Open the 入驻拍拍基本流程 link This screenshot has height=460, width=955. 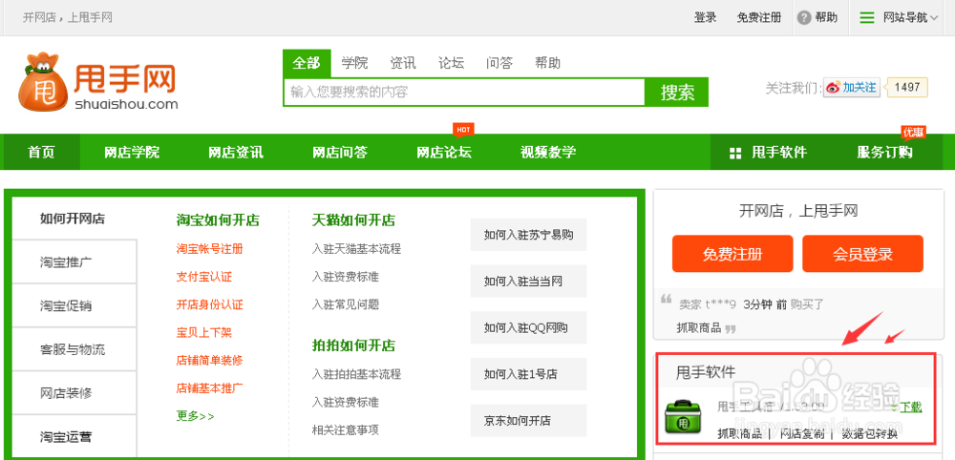pyautogui.click(x=356, y=374)
